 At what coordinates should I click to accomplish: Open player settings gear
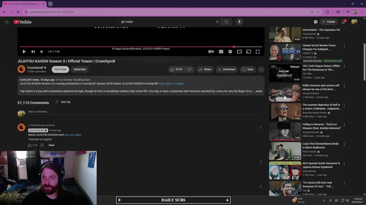coord(230,52)
